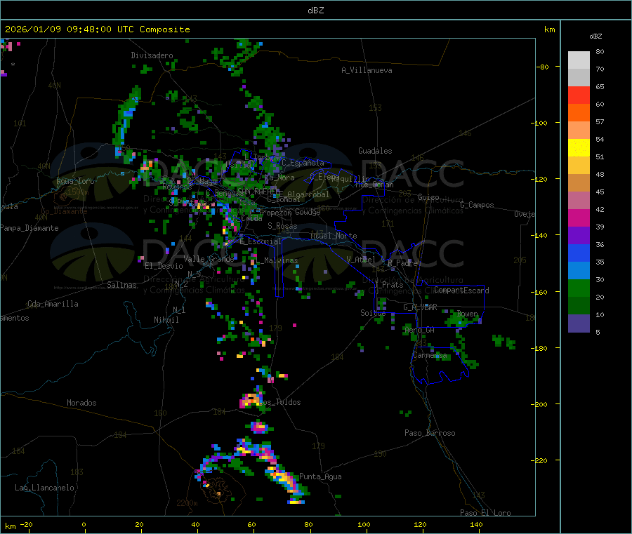Click the J_Prats label
Image resolution: width=632 pixels, height=534 pixels.
389,285
